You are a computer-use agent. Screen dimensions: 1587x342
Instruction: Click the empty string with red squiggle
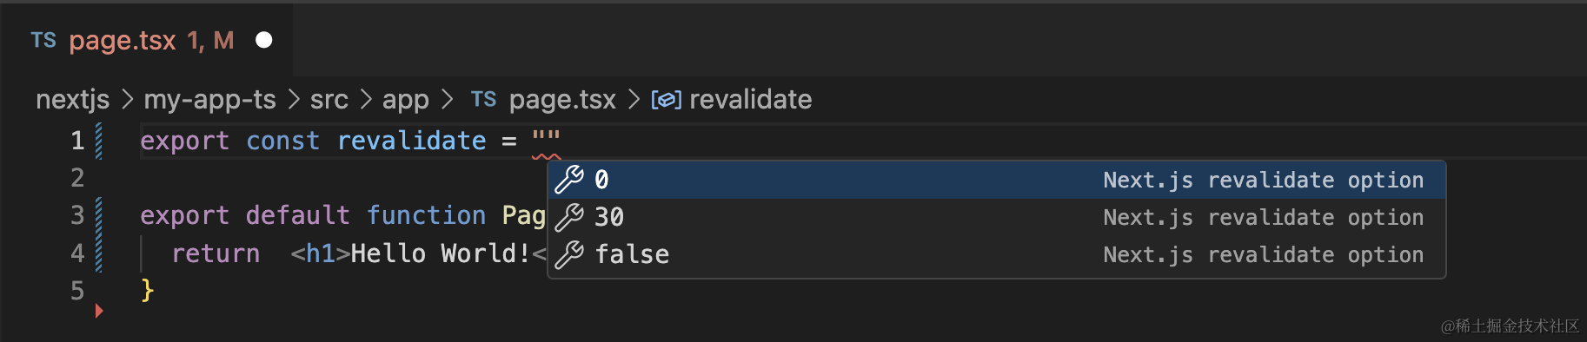(547, 141)
